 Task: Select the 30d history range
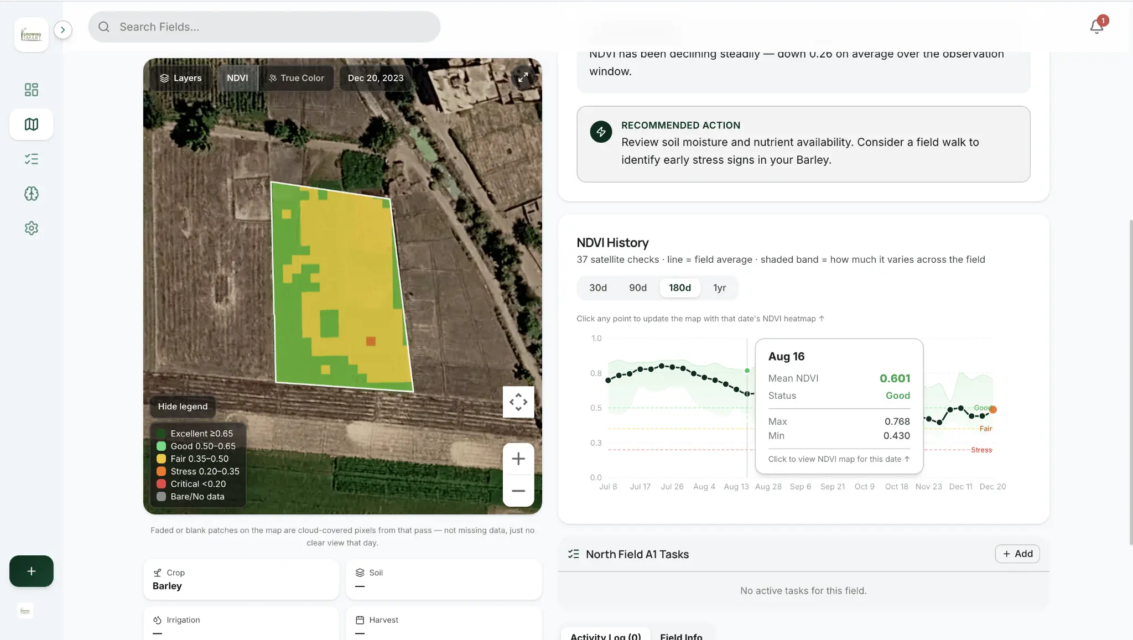pyautogui.click(x=598, y=288)
